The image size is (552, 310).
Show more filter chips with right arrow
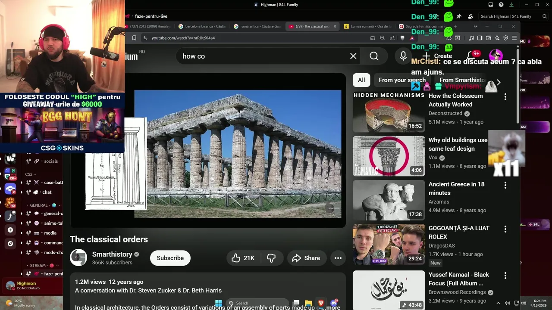point(499,82)
